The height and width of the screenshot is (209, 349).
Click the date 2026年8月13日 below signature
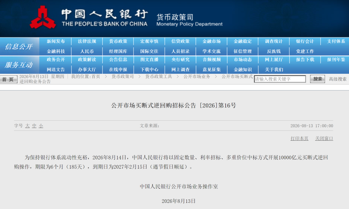coord(179,201)
